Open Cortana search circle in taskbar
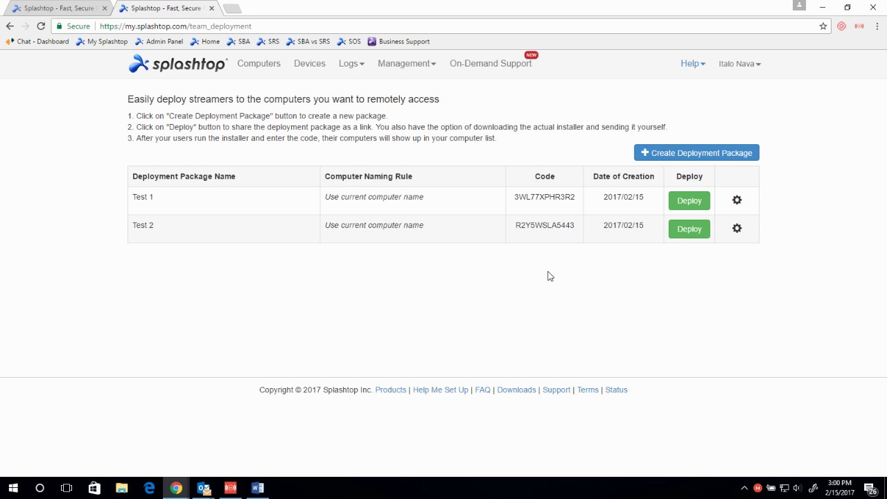 coord(39,488)
